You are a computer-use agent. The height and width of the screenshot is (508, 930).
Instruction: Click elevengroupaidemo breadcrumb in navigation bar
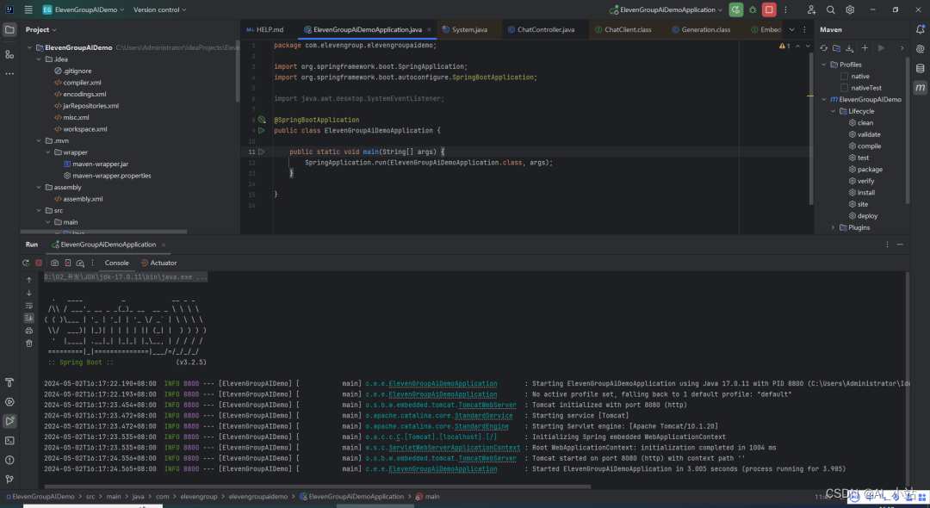[258, 497]
